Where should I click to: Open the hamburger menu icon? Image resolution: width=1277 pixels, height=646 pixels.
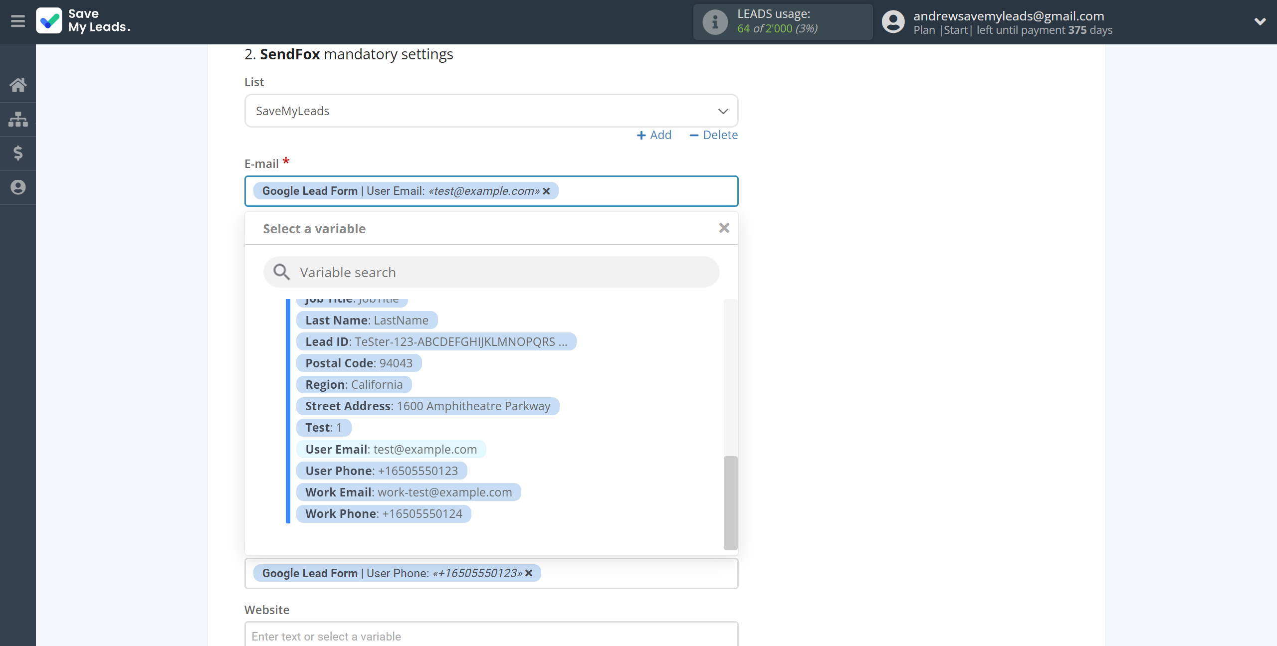pos(18,21)
